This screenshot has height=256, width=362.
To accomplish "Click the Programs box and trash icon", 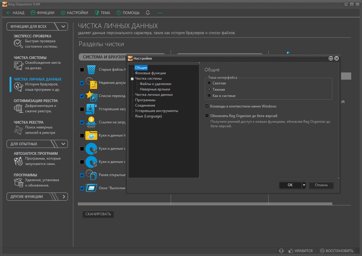I will coord(18,183).
